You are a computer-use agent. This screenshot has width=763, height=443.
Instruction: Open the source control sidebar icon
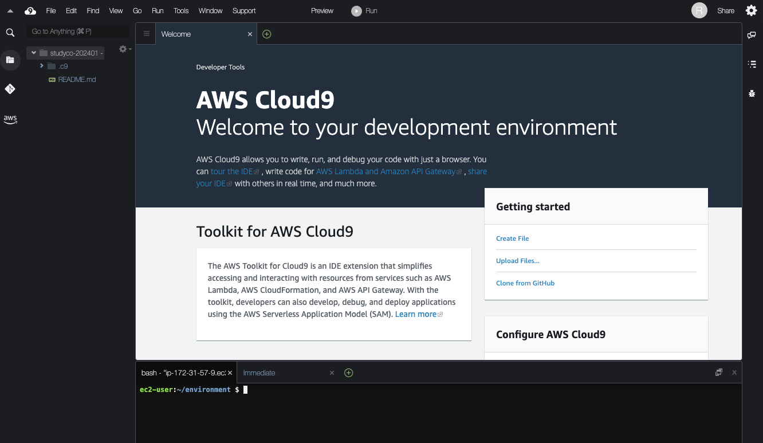[10, 89]
